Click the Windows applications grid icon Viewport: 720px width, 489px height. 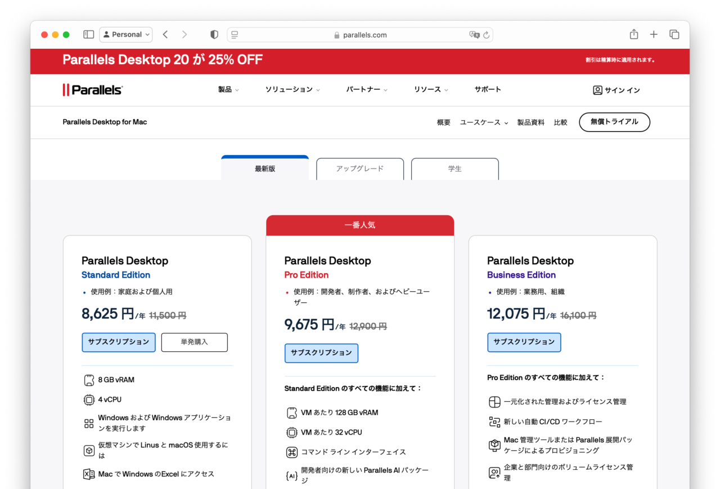88,423
